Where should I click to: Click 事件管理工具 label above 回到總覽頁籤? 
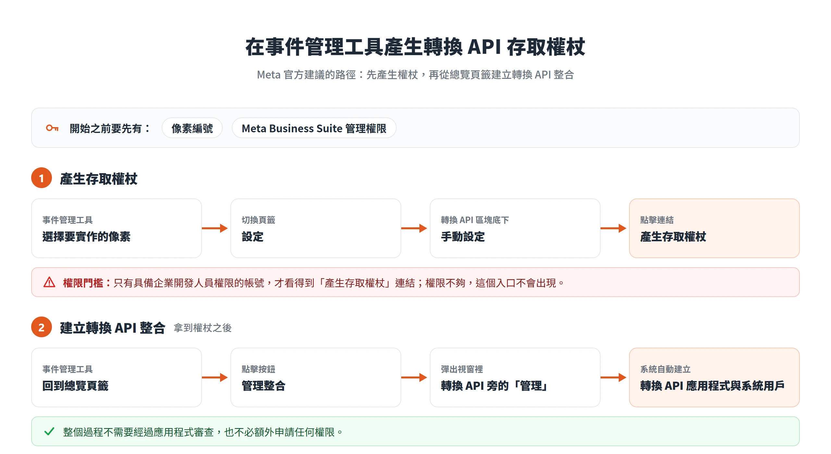click(68, 369)
